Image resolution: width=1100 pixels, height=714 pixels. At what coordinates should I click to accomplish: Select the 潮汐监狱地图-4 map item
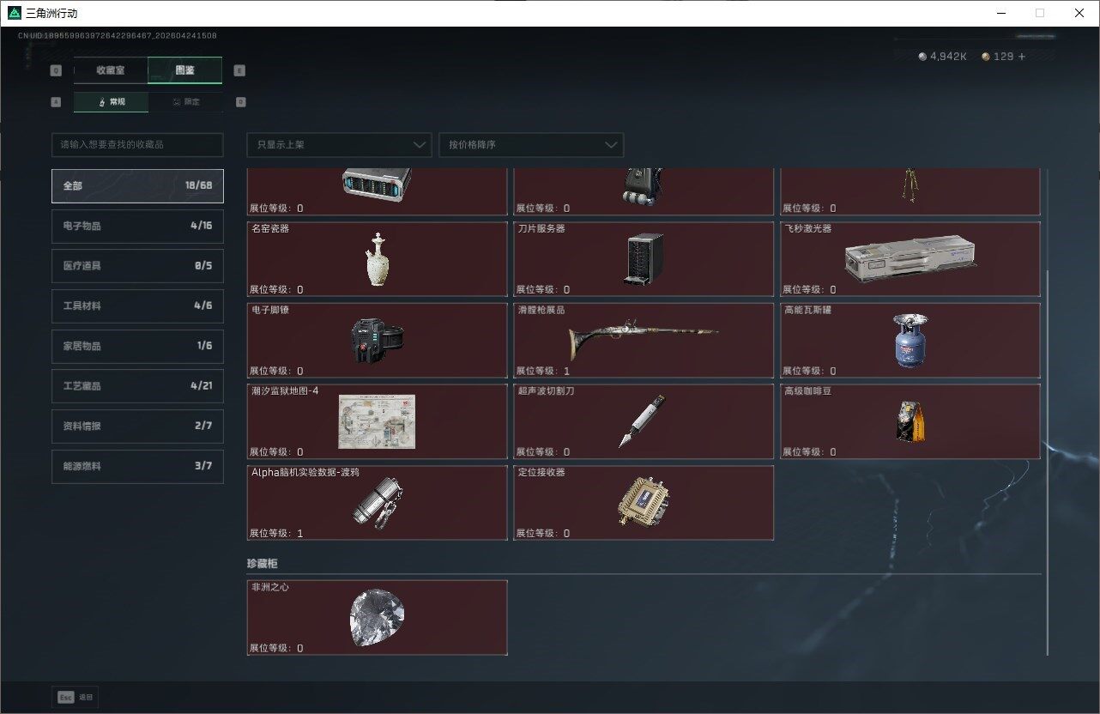pos(378,421)
